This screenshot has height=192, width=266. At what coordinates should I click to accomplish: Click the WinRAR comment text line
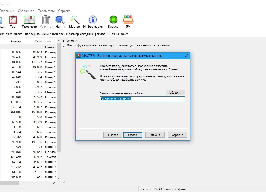tap(71, 41)
